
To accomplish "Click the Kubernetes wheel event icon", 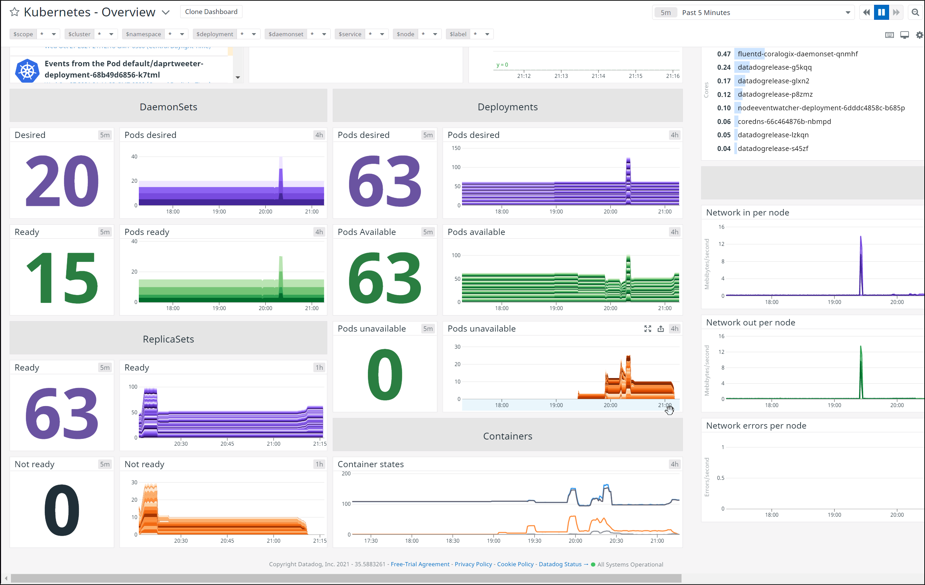I will click(x=27, y=71).
